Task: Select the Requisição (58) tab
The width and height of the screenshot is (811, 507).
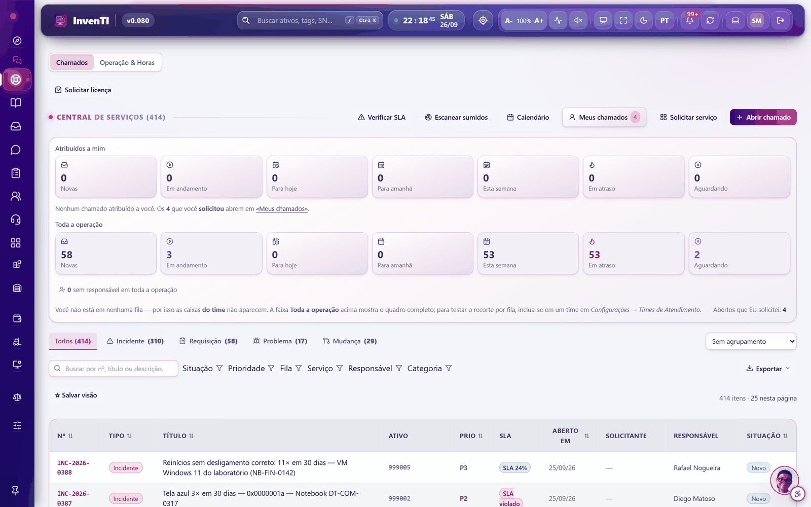Action: tap(208, 341)
